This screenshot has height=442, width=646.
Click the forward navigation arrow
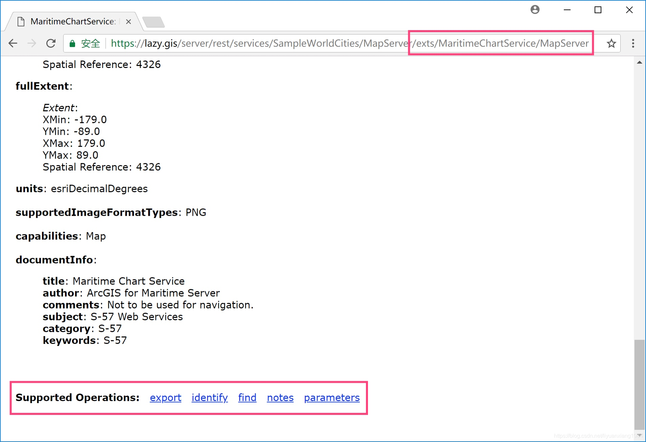point(32,43)
